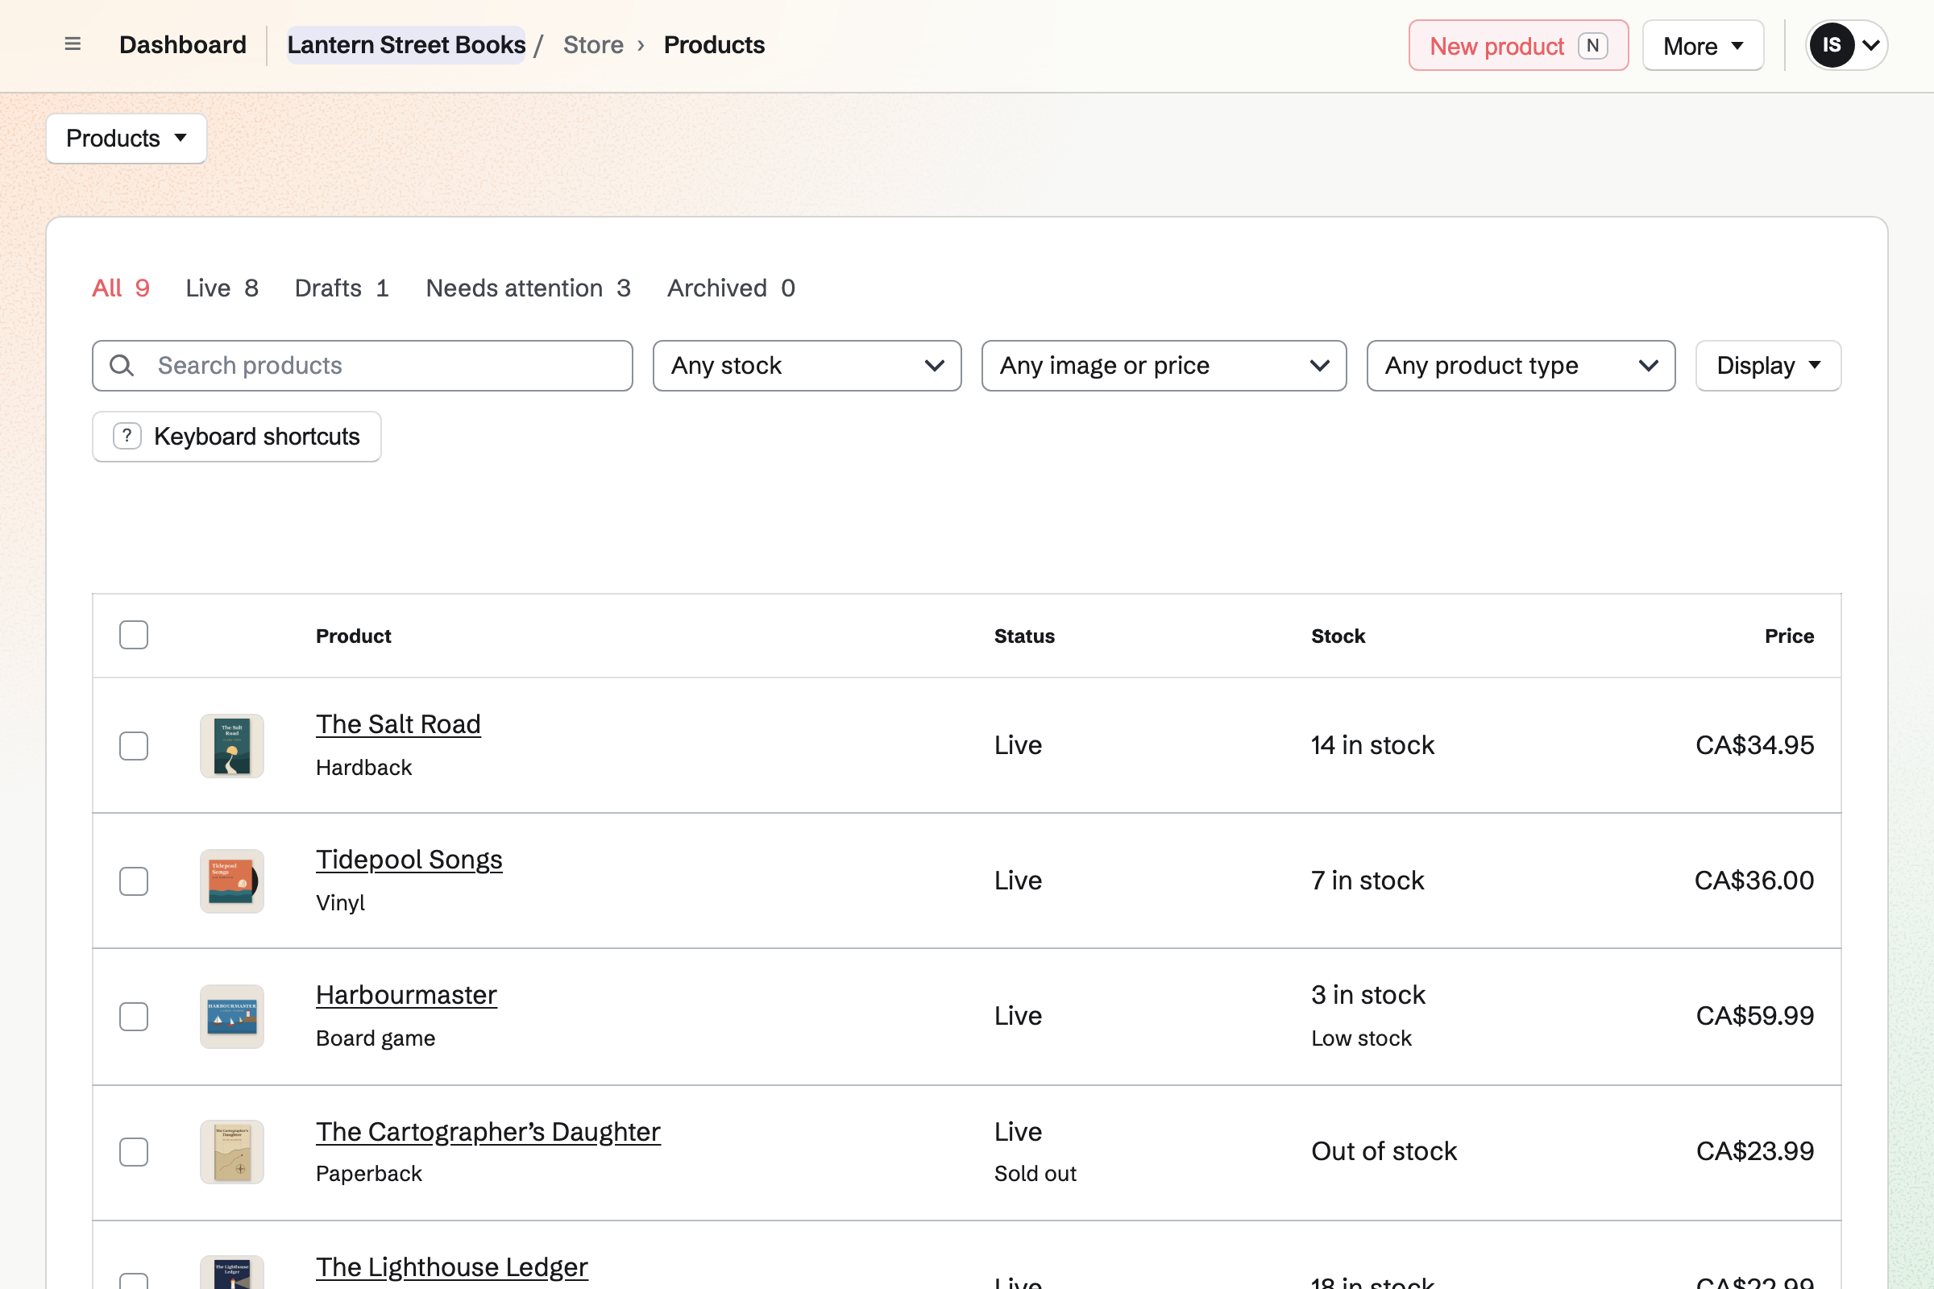Click the Out of stock cell
The width and height of the screenshot is (1934, 1289).
tap(1384, 1152)
